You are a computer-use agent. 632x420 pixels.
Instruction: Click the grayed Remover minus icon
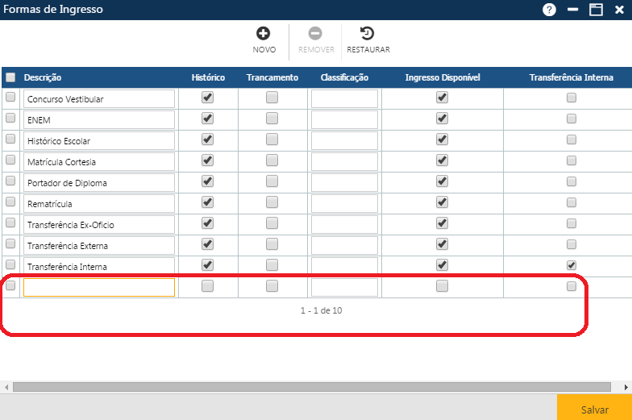tap(316, 34)
